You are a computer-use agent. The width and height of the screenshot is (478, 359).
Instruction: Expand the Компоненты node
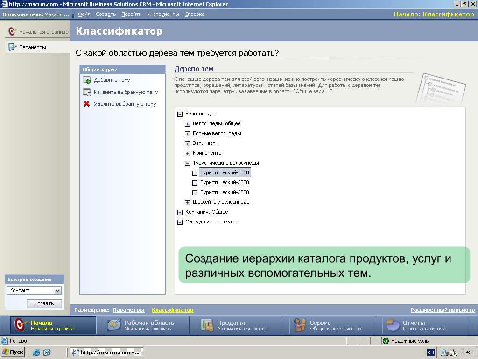pos(188,153)
